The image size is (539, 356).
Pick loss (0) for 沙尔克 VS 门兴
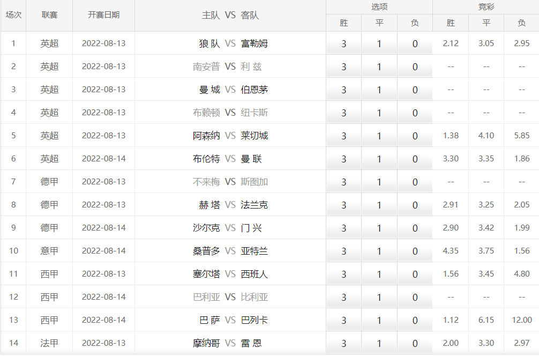coord(415,228)
